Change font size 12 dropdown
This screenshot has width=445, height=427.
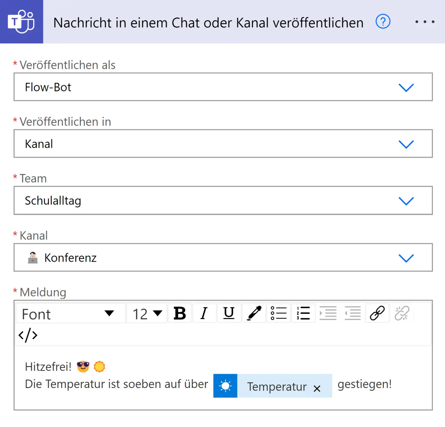tap(147, 314)
